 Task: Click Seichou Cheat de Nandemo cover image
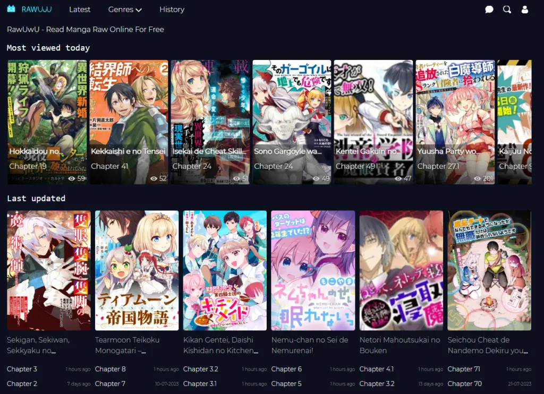(489, 270)
